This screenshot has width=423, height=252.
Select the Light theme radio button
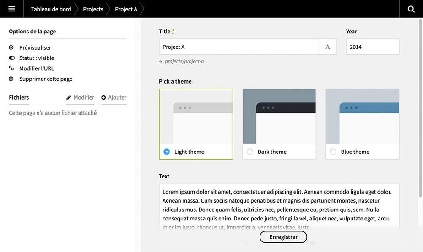click(167, 152)
